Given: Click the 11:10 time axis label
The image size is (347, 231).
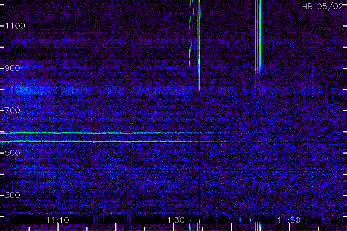Looking at the screenshot, I should 58,220.
